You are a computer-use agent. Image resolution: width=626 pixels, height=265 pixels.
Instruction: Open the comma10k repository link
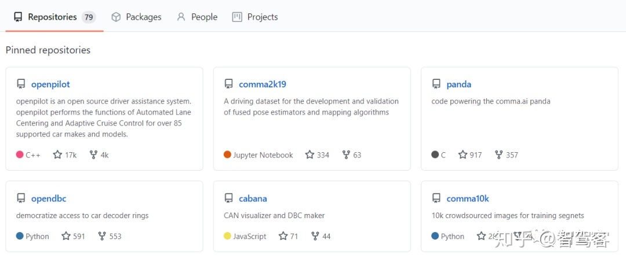pyautogui.click(x=468, y=198)
